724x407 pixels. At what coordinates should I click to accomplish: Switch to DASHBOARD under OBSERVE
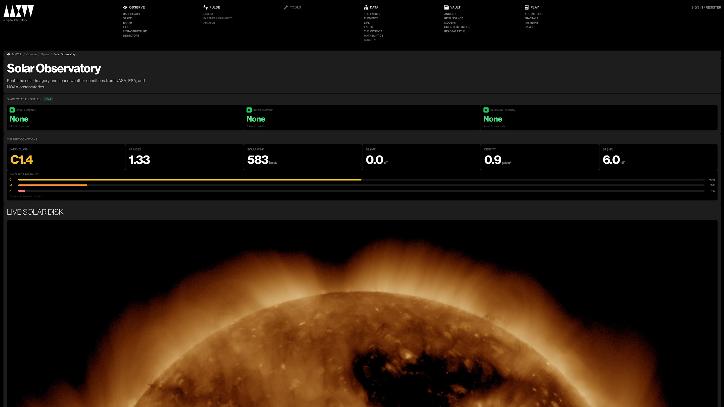click(131, 14)
